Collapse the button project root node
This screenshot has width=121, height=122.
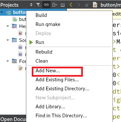click(x=2, y=12)
